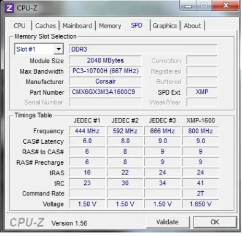Click the empty Registered field
Image resolution: width=242 pixels, height=236 pixels.
201,71
